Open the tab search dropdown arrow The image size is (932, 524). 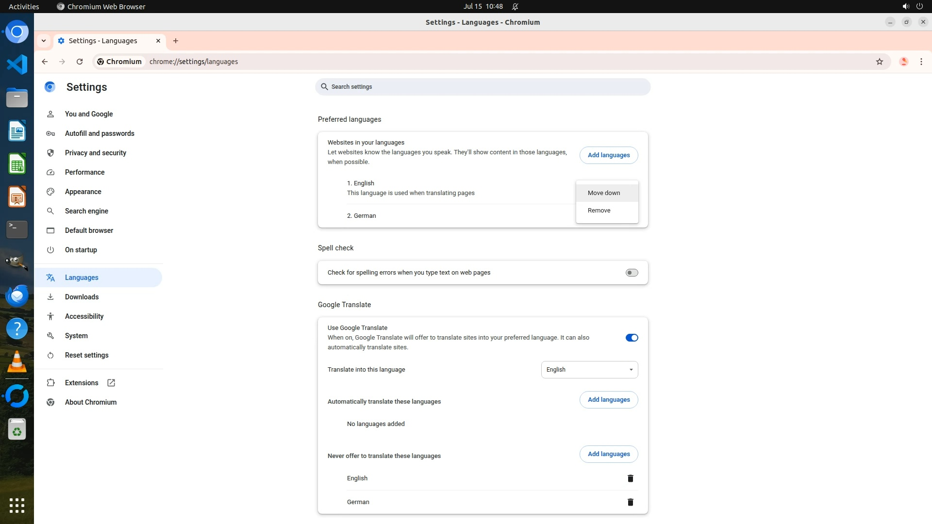click(x=44, y=41)
